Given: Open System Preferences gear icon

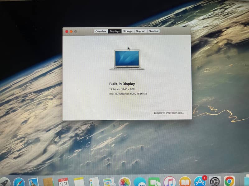Looking at the screenshot, I should point(214,182).
